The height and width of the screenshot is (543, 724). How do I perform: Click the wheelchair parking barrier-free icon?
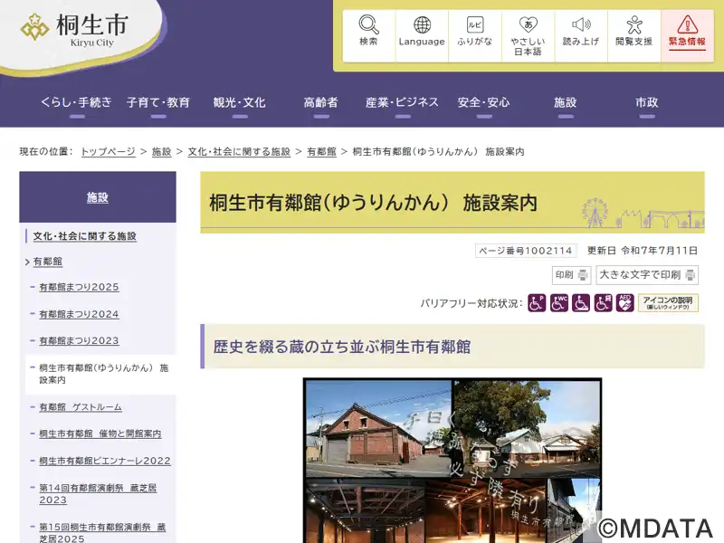(537, 303)
